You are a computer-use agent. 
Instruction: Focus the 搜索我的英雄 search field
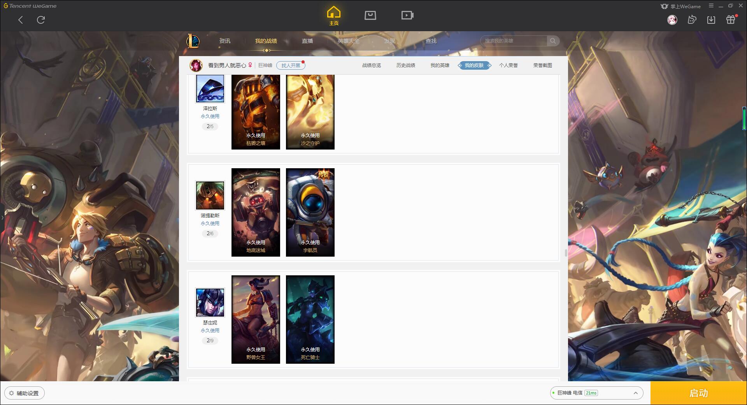click(x=514, y=41)
